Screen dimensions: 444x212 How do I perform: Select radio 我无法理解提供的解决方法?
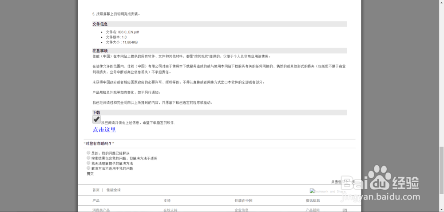tap(89, 163)
